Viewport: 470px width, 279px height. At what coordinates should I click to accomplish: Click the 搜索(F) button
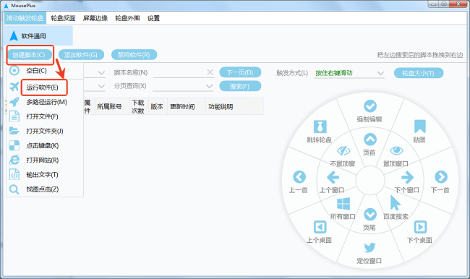[240, 86]
